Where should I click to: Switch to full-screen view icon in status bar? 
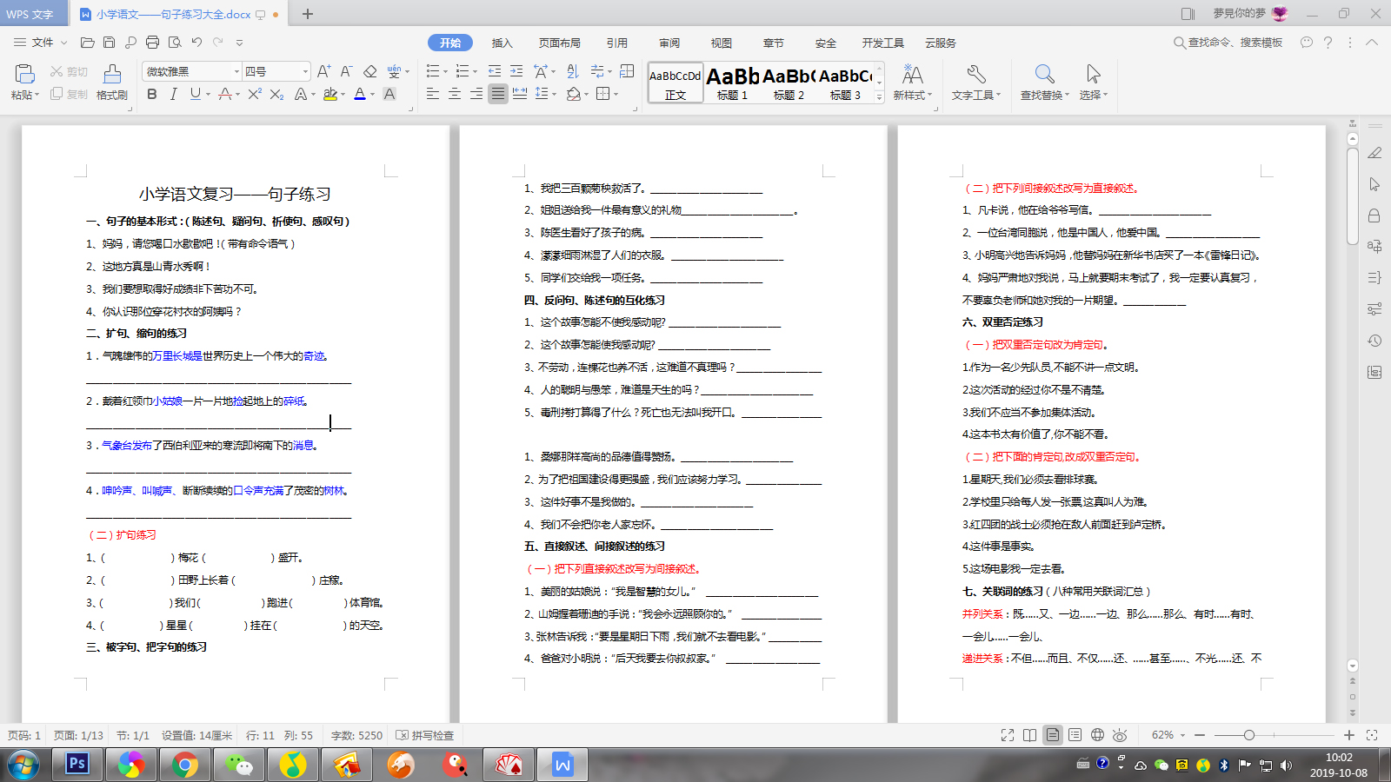click(x=1008, y=735)
